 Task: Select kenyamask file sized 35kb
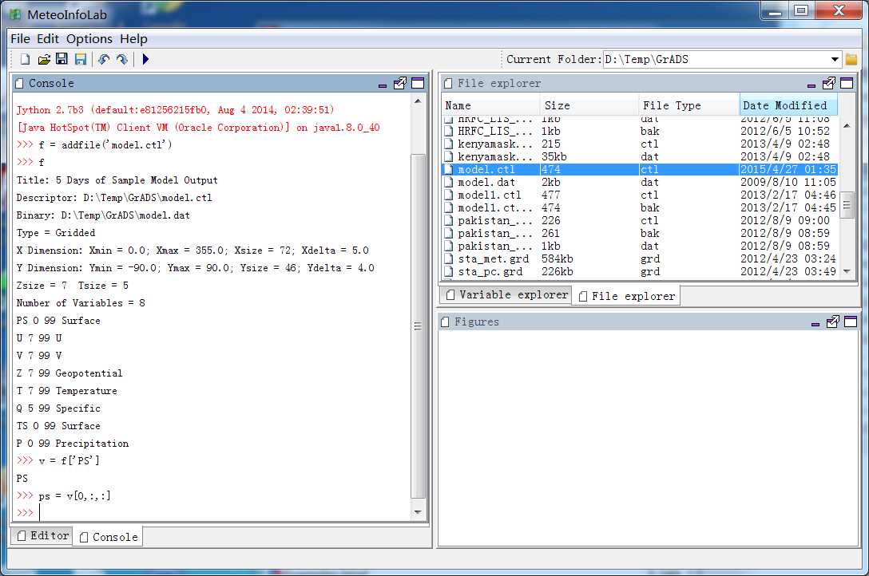(x=495, y=156)
